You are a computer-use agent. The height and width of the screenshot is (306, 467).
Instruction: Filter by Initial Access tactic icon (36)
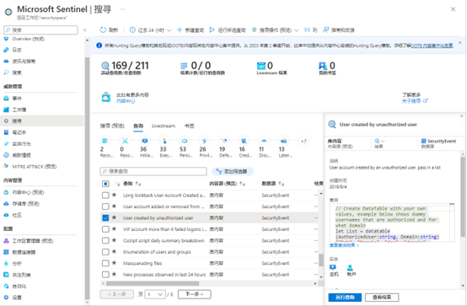tap(145, 141)
